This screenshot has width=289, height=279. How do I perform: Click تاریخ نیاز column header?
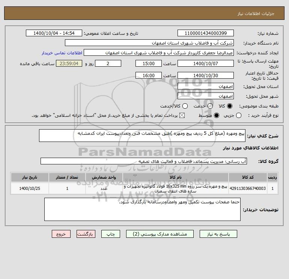click(x=30, y=177)
